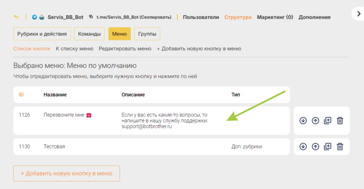Click the bot avatar icon next to Servis_BB_Bot
This screenshot has width=364, height=189.
coord(42,17)
